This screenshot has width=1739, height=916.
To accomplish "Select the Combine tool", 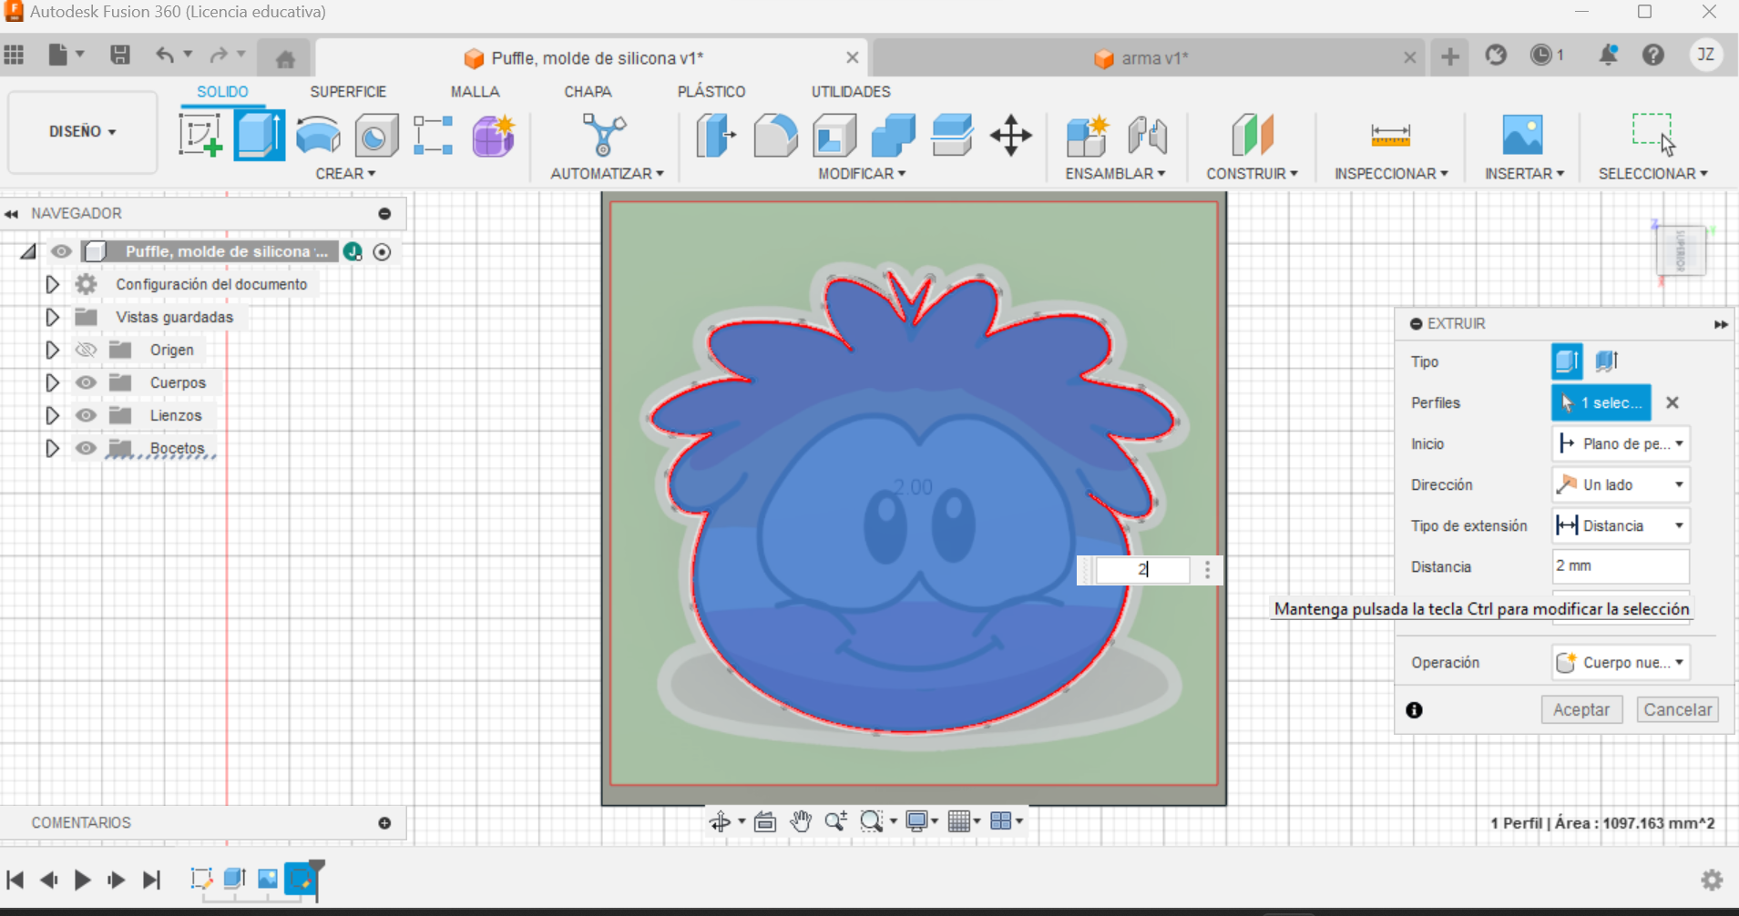I will [x=893, y=136].
